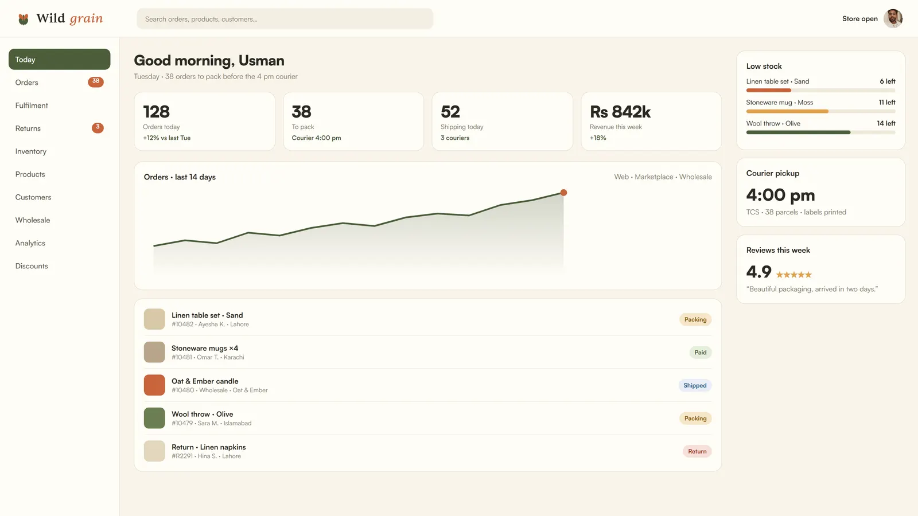Image resolution: width=918 pixels, height=516 pixels.
Task: Click the Stoneware mugs order thumbnail
Action: [x=154, y=352]
